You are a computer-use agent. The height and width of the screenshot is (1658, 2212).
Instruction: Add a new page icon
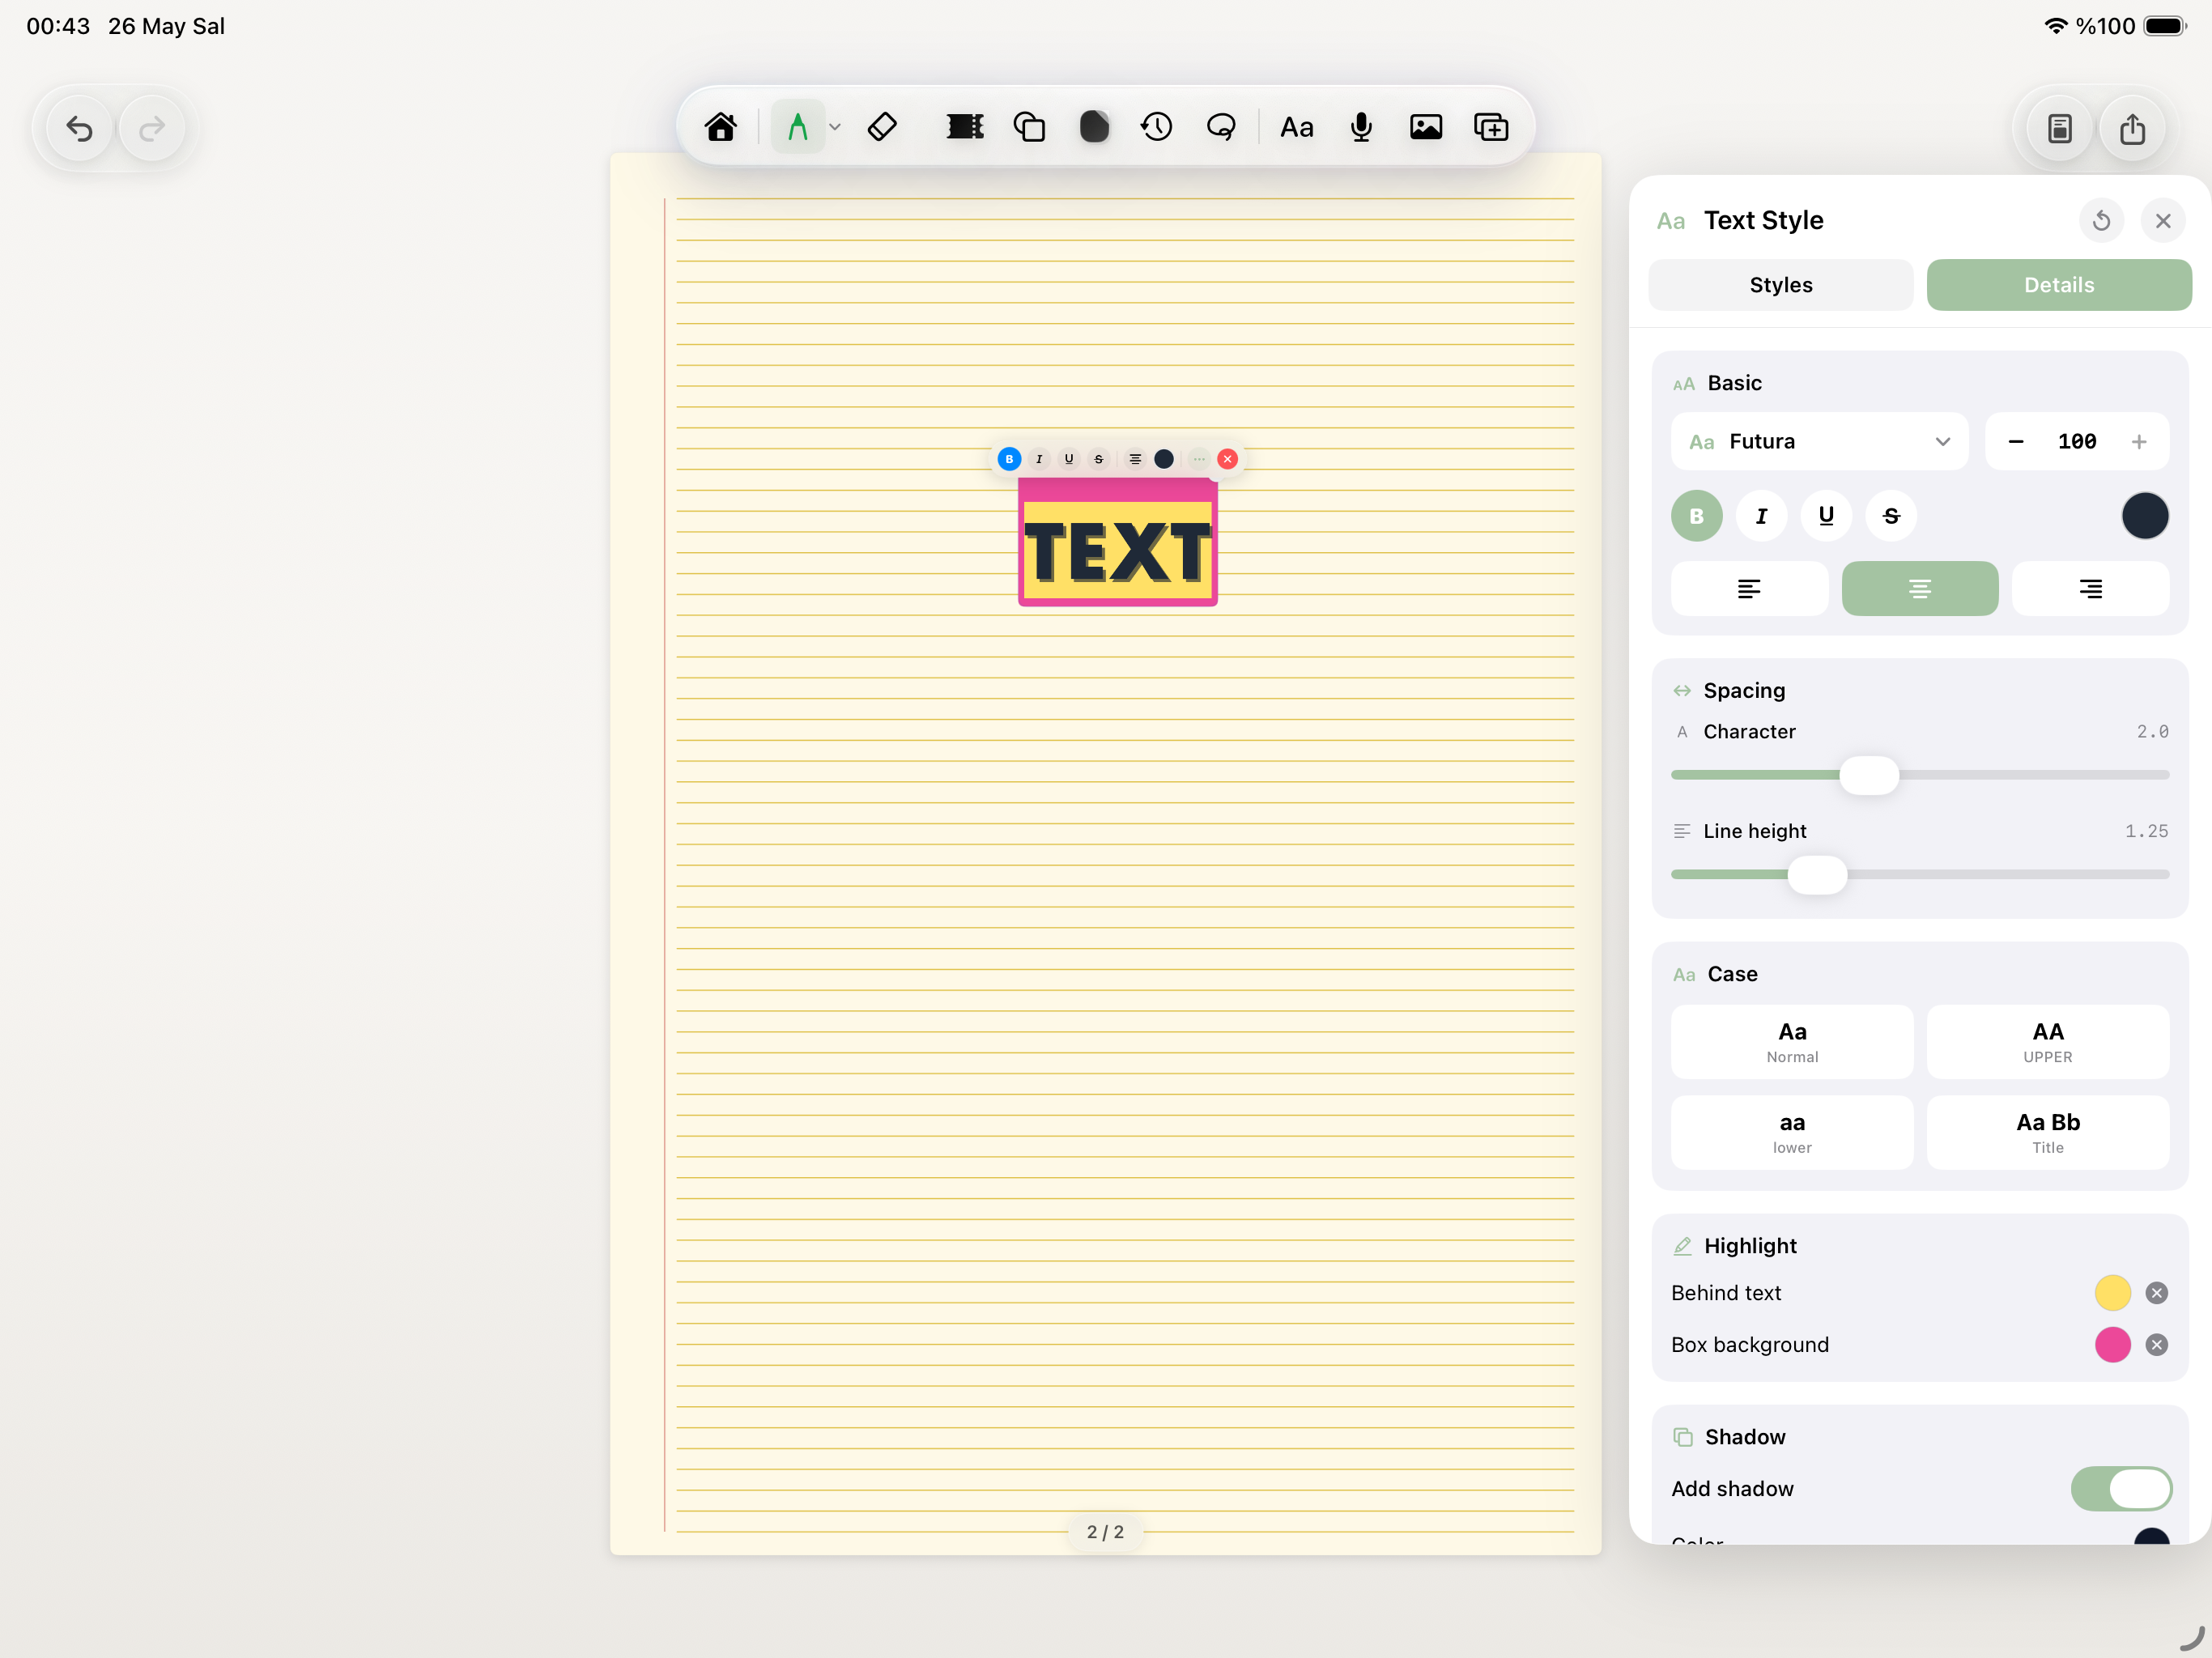[1491, 127]
